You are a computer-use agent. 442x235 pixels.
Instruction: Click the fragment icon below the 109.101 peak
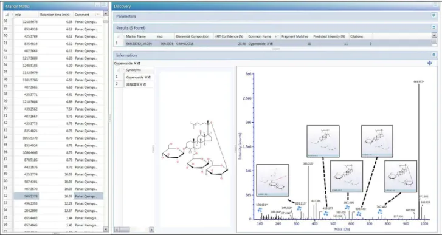point(260,210)
